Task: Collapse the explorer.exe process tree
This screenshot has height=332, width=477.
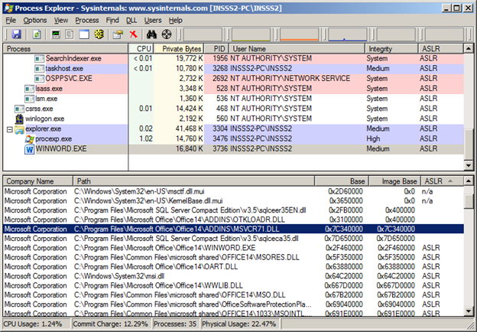Action: (9, 129)
